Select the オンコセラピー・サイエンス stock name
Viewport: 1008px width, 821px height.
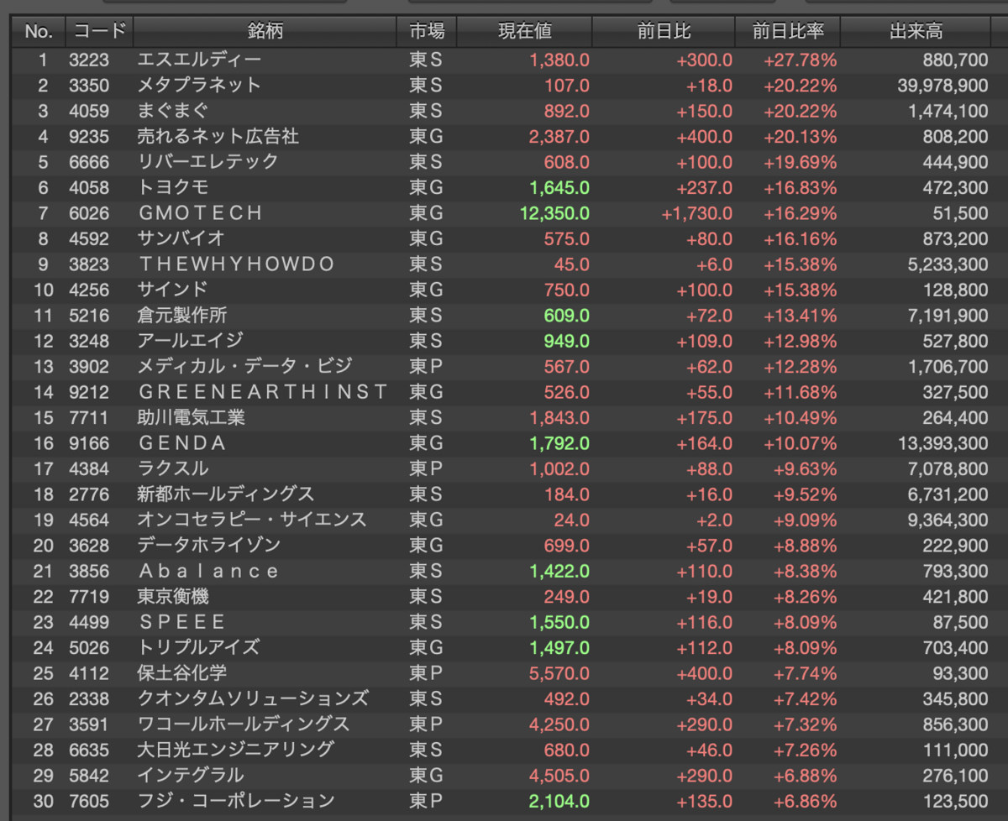(x=252, y=520)
